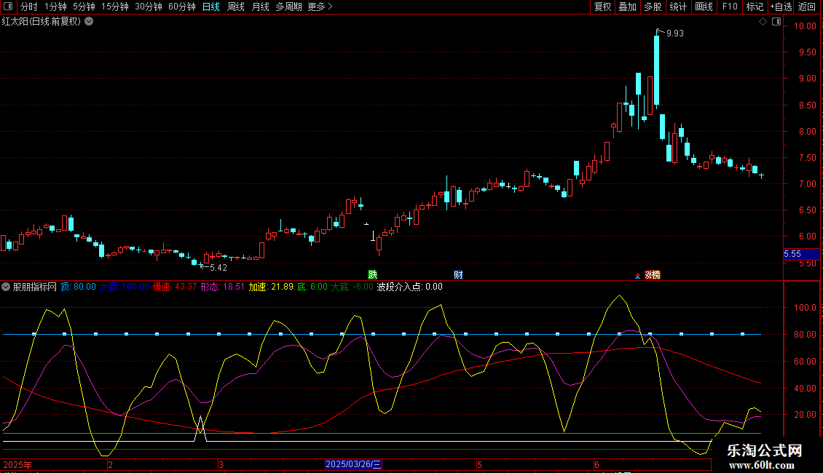Open dropdown next to 红太阳 chart title

(89, 21)
